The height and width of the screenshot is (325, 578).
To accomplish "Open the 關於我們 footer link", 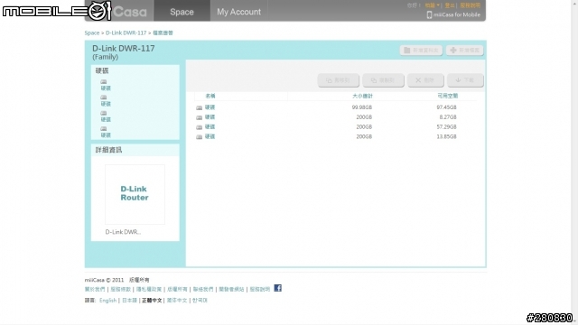I will pyautogui.click(x=95, y=289).
